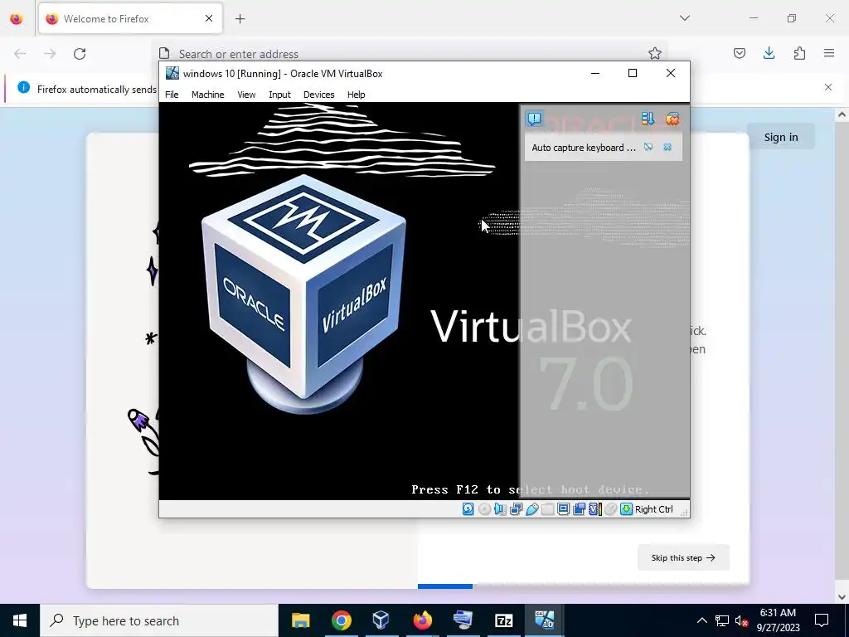Image resolution: width=849 pixels, height=637 pixels.
Task: Open the Machine menu in VirtualBox
Action: [x=208, y=95]
